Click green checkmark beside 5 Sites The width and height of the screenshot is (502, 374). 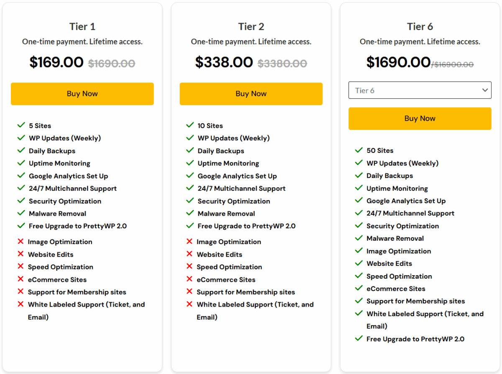[21, 125]
